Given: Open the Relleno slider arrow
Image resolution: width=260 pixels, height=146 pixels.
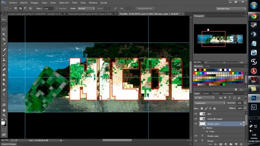Looking at the screenshot, I should point(245,108).
